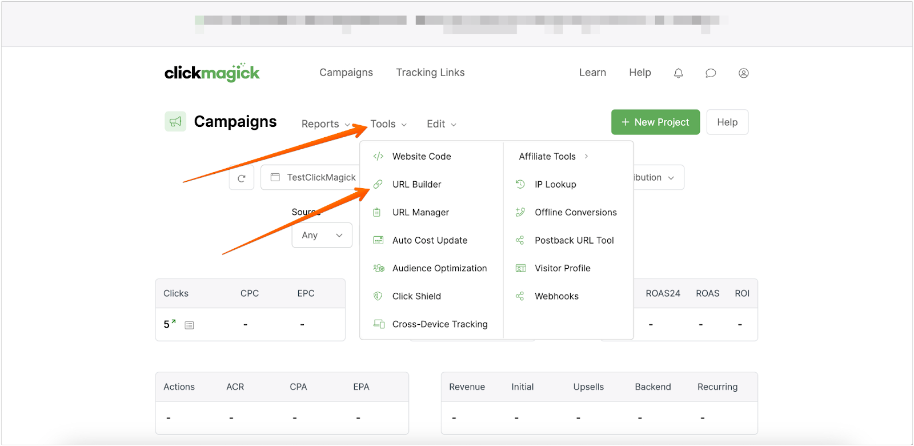The width and height of the screenshot is (914, 446).
Task: Click the ClickMagick logo
Action: coord(212,73)
